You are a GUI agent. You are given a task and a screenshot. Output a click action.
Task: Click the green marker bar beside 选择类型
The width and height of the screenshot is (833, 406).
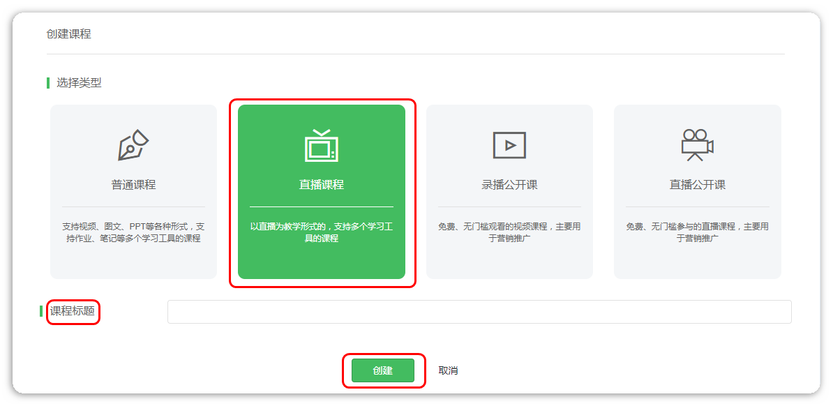tap(48, 83)
